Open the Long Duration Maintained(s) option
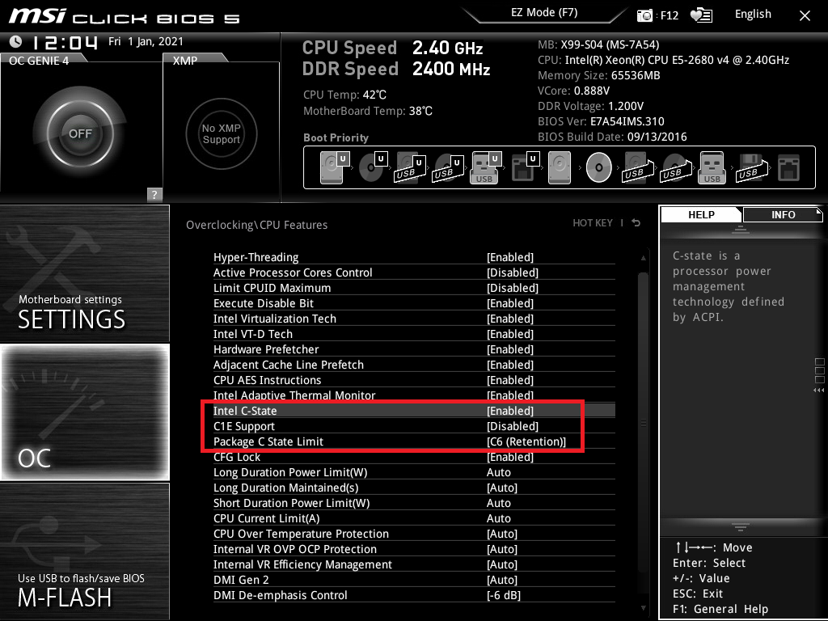This screenshot has height=621, width=828. (x=414, y=488)
